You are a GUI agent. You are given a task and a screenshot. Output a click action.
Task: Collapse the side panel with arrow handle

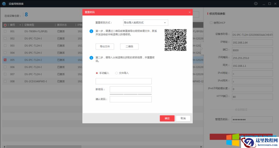click(202, 48)
